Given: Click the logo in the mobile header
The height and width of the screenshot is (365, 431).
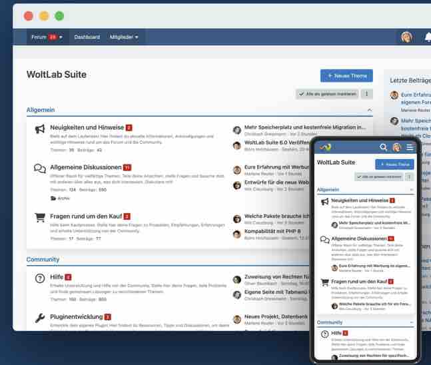Looking at the screenshot, I should pos(326,147).
